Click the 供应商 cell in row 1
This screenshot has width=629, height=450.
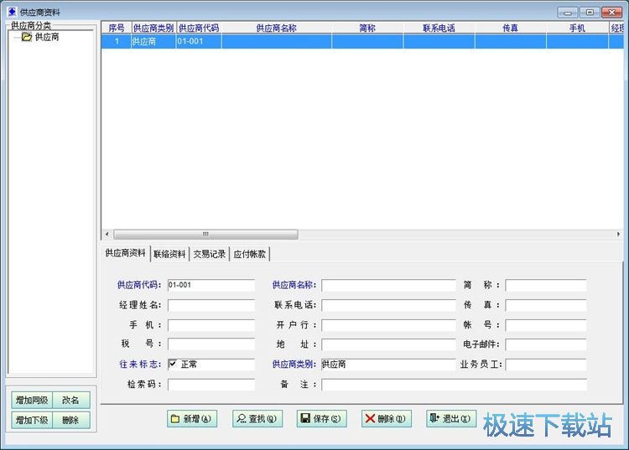point(153,41)
